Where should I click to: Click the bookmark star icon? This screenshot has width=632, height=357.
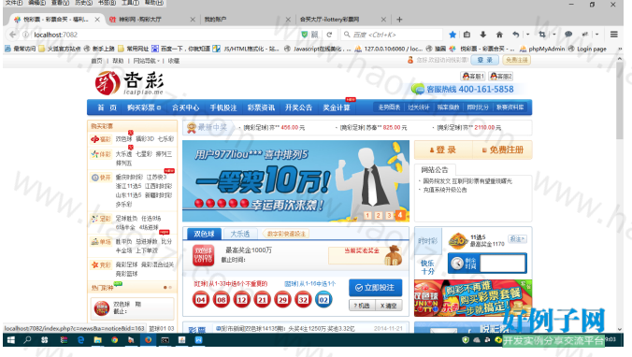452,35
